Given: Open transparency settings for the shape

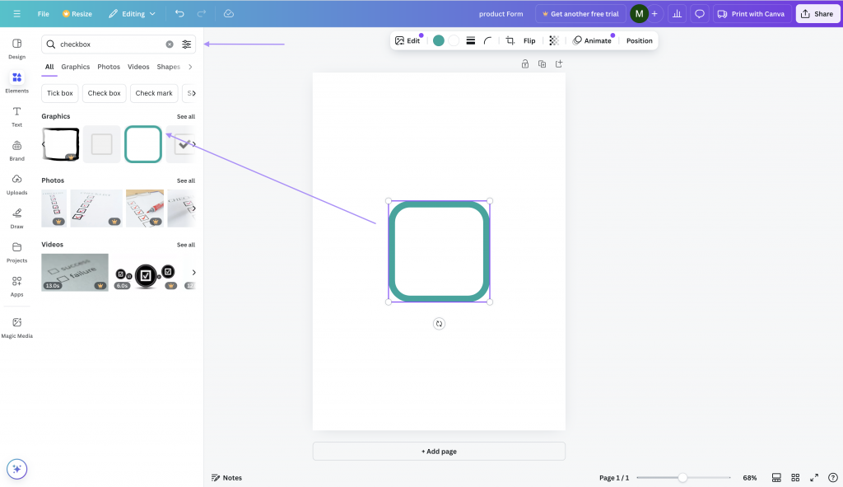Looking at the screenshot, I should pyautogui.click(x=553, y=40).
